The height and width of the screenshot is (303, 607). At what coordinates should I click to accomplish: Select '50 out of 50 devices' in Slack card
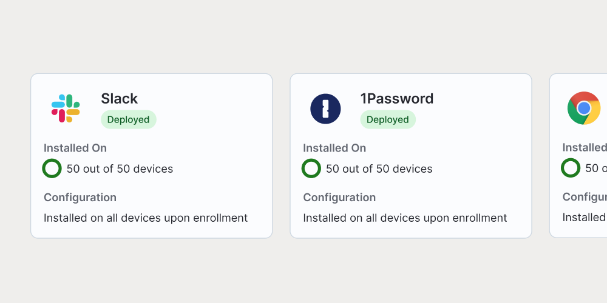tap(120, 169)
